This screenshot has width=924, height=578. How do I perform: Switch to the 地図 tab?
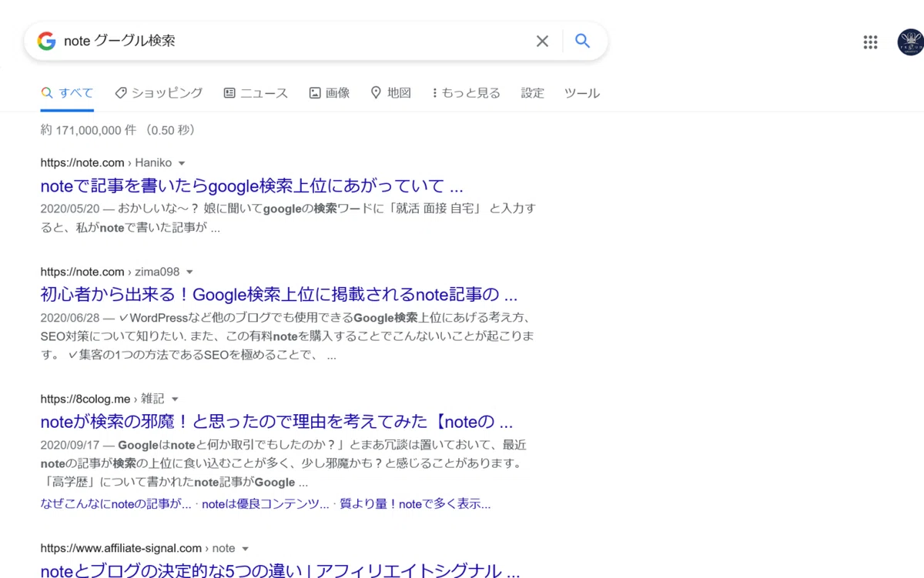coord(391,93)
